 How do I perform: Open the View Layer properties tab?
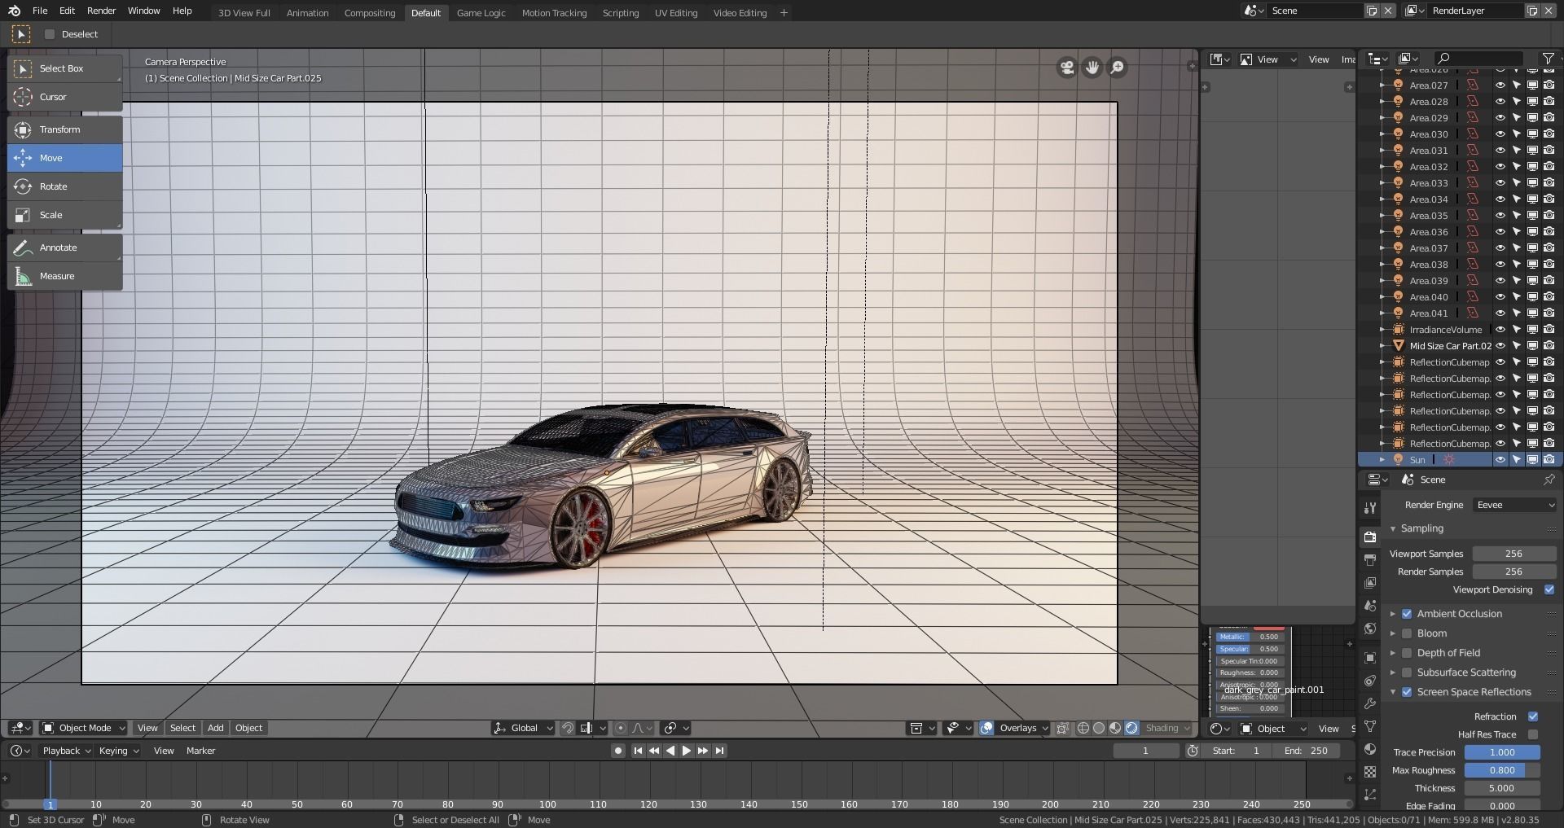[x=1370, y=583]
